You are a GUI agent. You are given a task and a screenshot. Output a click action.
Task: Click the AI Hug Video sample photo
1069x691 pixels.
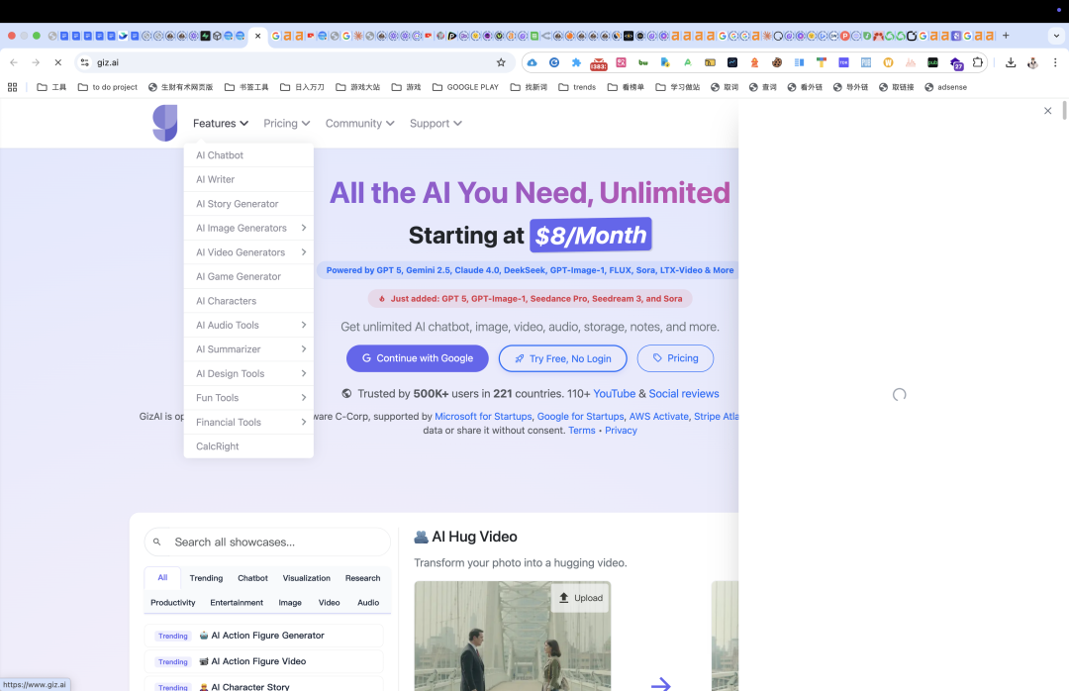pos(512,637)
